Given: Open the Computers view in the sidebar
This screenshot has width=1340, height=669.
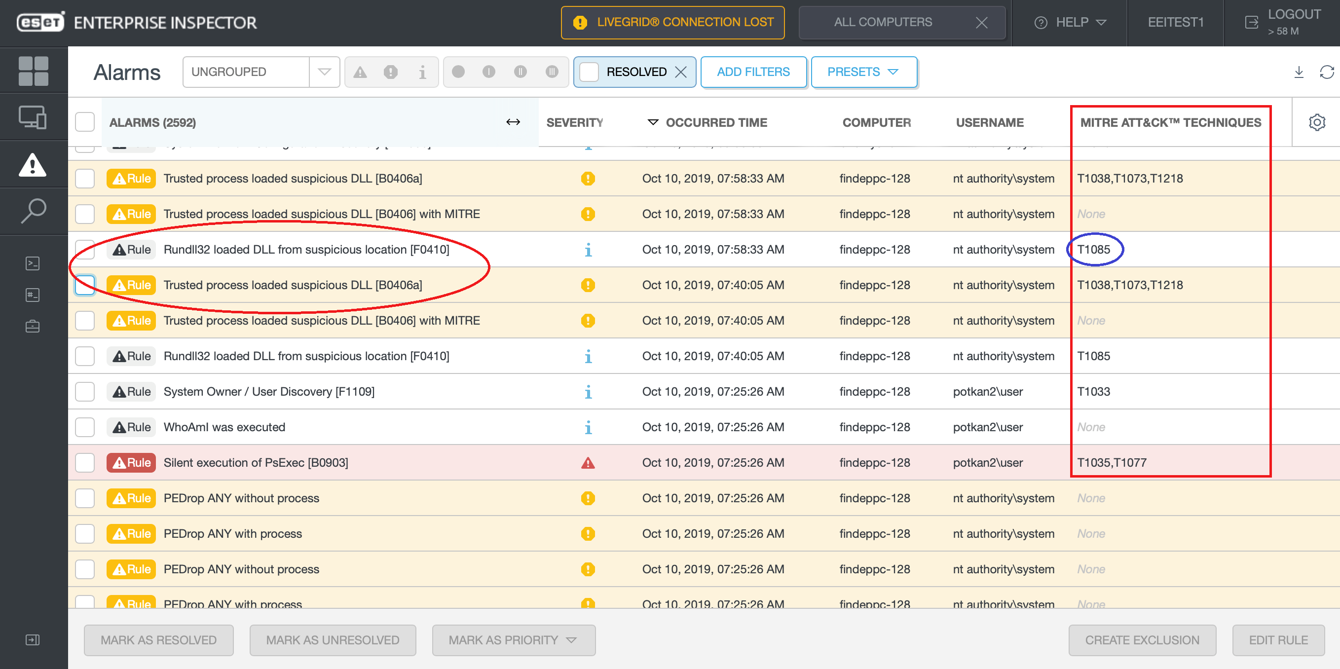Looking at the screenshot, I should [33, 116].
